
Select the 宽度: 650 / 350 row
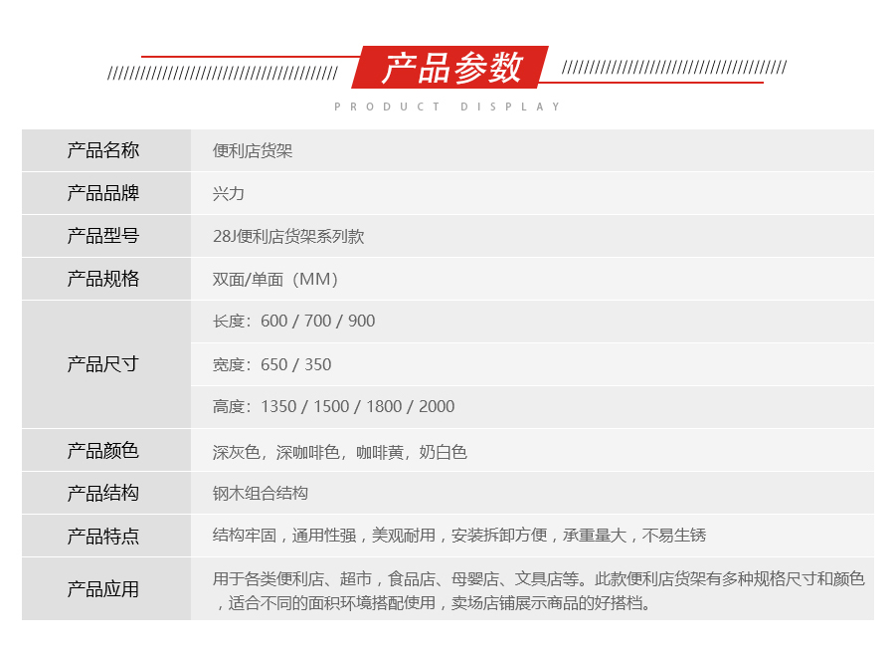pyautogui.click(x=533, y=364)
